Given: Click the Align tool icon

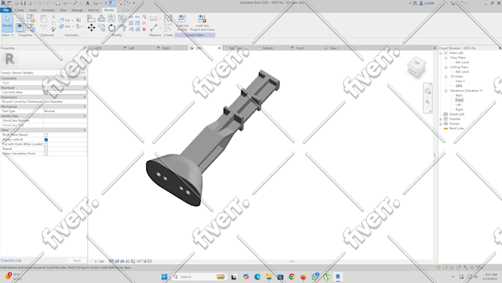Looking at the screenshot, I should (92, 18).
